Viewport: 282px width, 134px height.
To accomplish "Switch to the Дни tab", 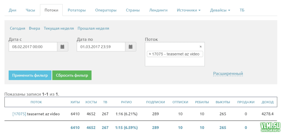I will [13, 10].
